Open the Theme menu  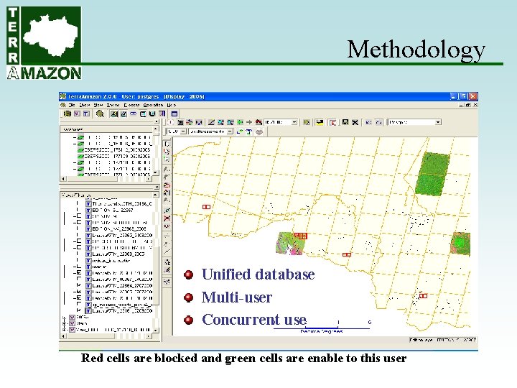(113, 105)
